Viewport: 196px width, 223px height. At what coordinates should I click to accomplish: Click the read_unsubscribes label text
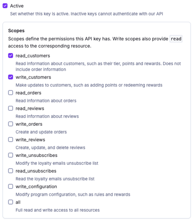[36, 171]
